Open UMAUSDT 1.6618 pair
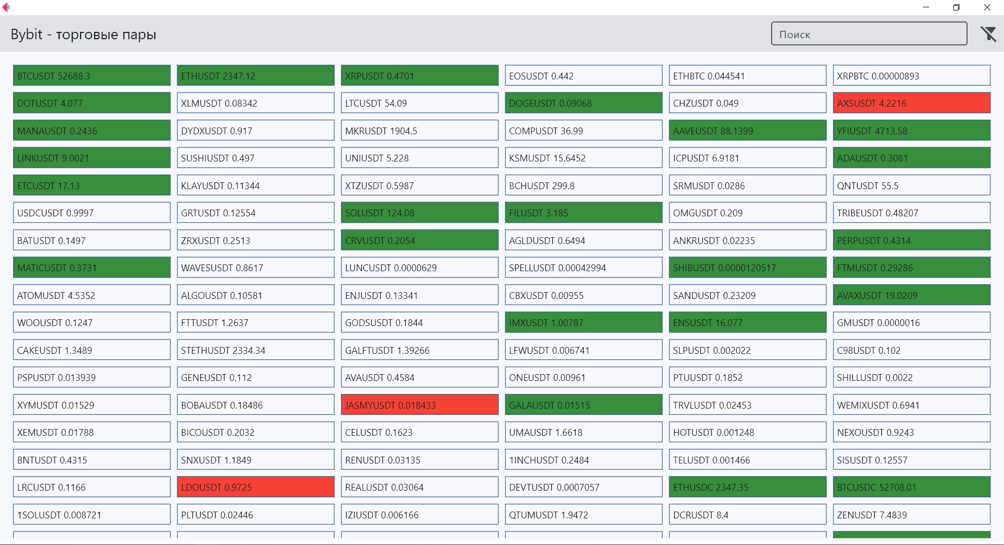 (x=584, y=432)
